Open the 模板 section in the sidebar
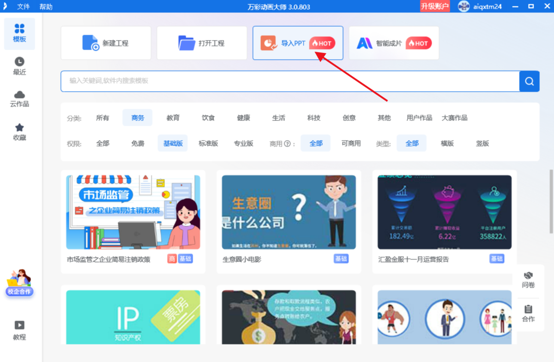554x362 pixels. (x=19, y=33)
